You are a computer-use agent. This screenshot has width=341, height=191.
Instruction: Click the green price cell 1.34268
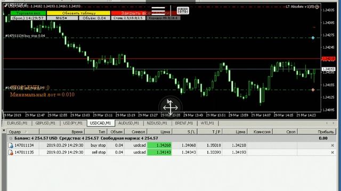coord(159,145)
